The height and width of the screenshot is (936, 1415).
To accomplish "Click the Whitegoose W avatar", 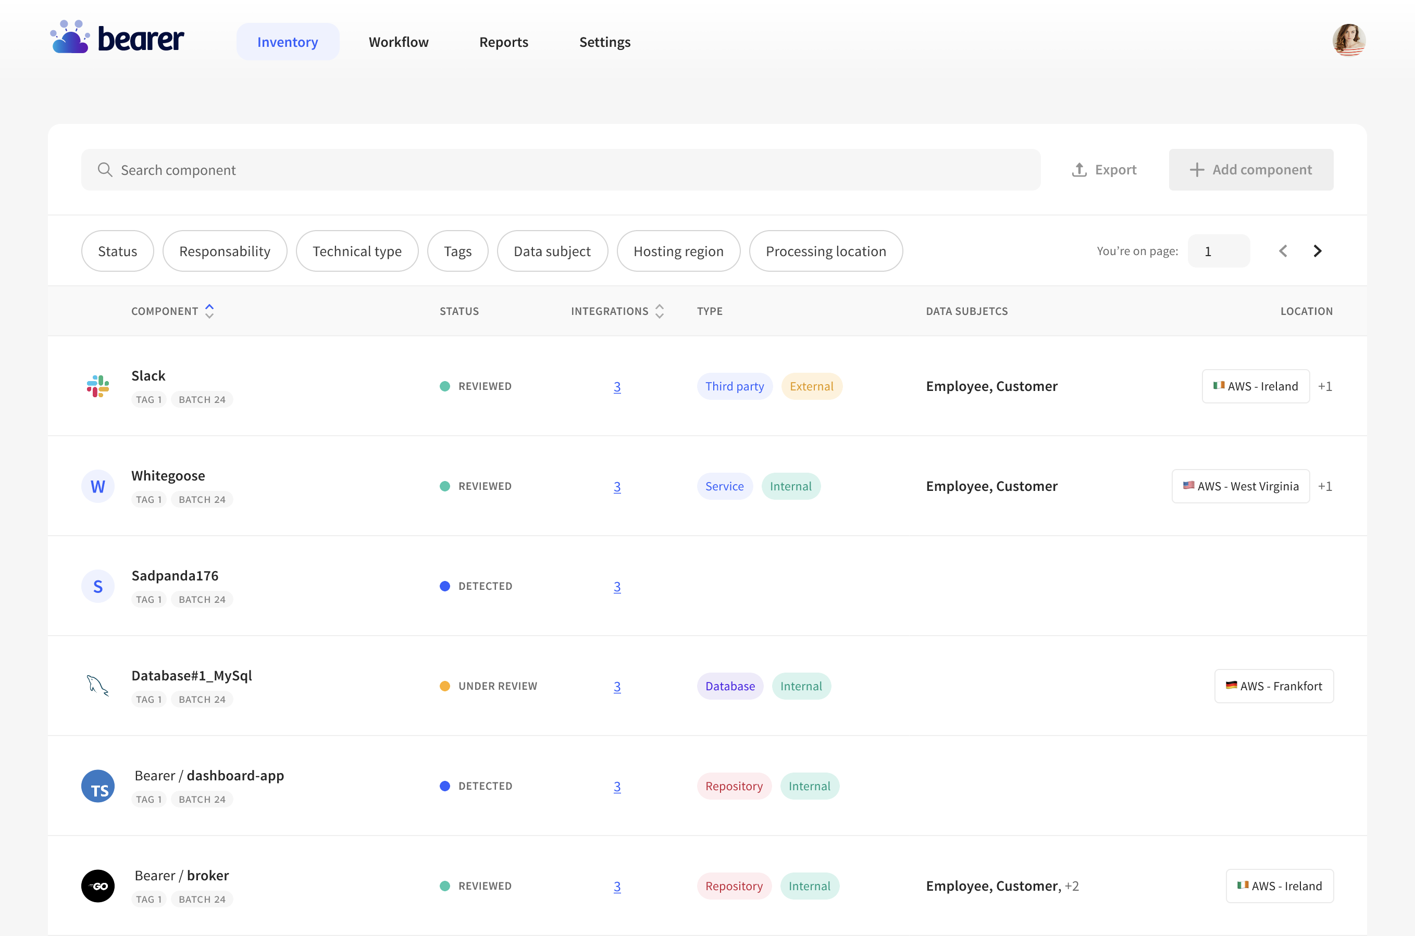I will [x=98, y=487].
